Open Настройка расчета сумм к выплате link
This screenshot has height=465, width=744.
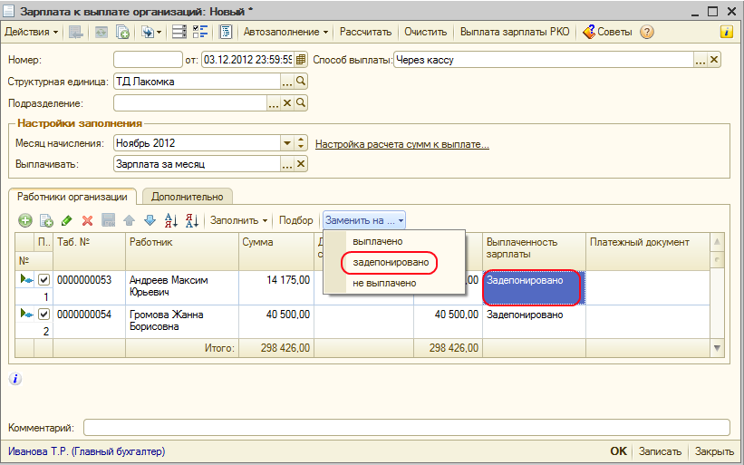(x=401, y=144)
